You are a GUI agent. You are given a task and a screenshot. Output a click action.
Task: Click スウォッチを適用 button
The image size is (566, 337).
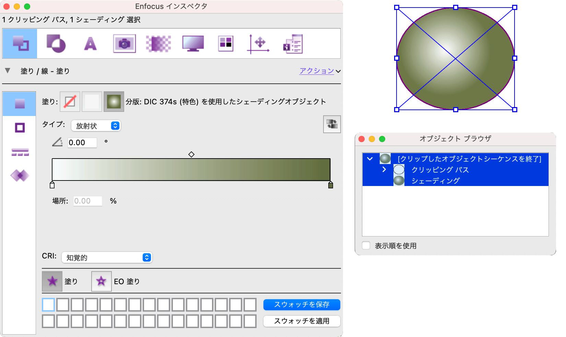tap(302, 321)
